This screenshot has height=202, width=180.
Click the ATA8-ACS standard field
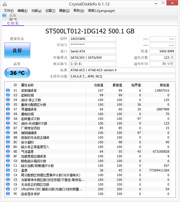[x=122, y=70]
